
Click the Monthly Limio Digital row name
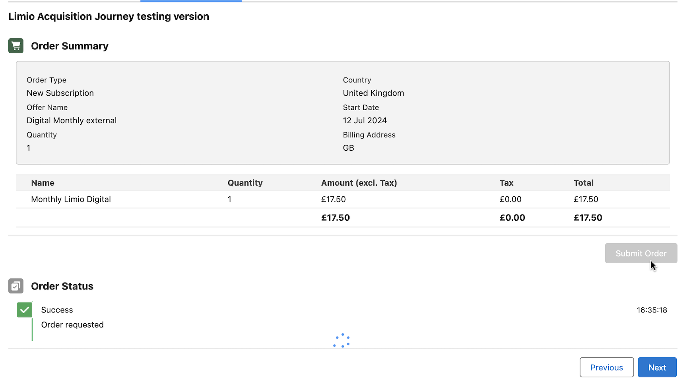[x=71, y=199]
